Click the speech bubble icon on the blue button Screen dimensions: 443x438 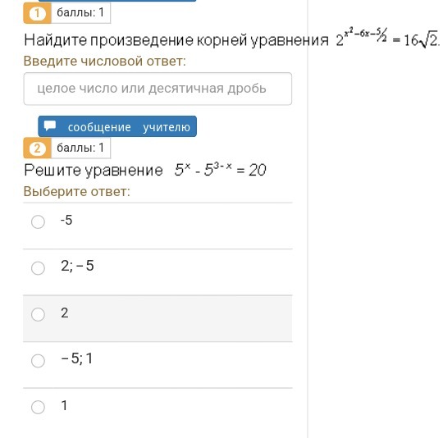pos(50,126)
